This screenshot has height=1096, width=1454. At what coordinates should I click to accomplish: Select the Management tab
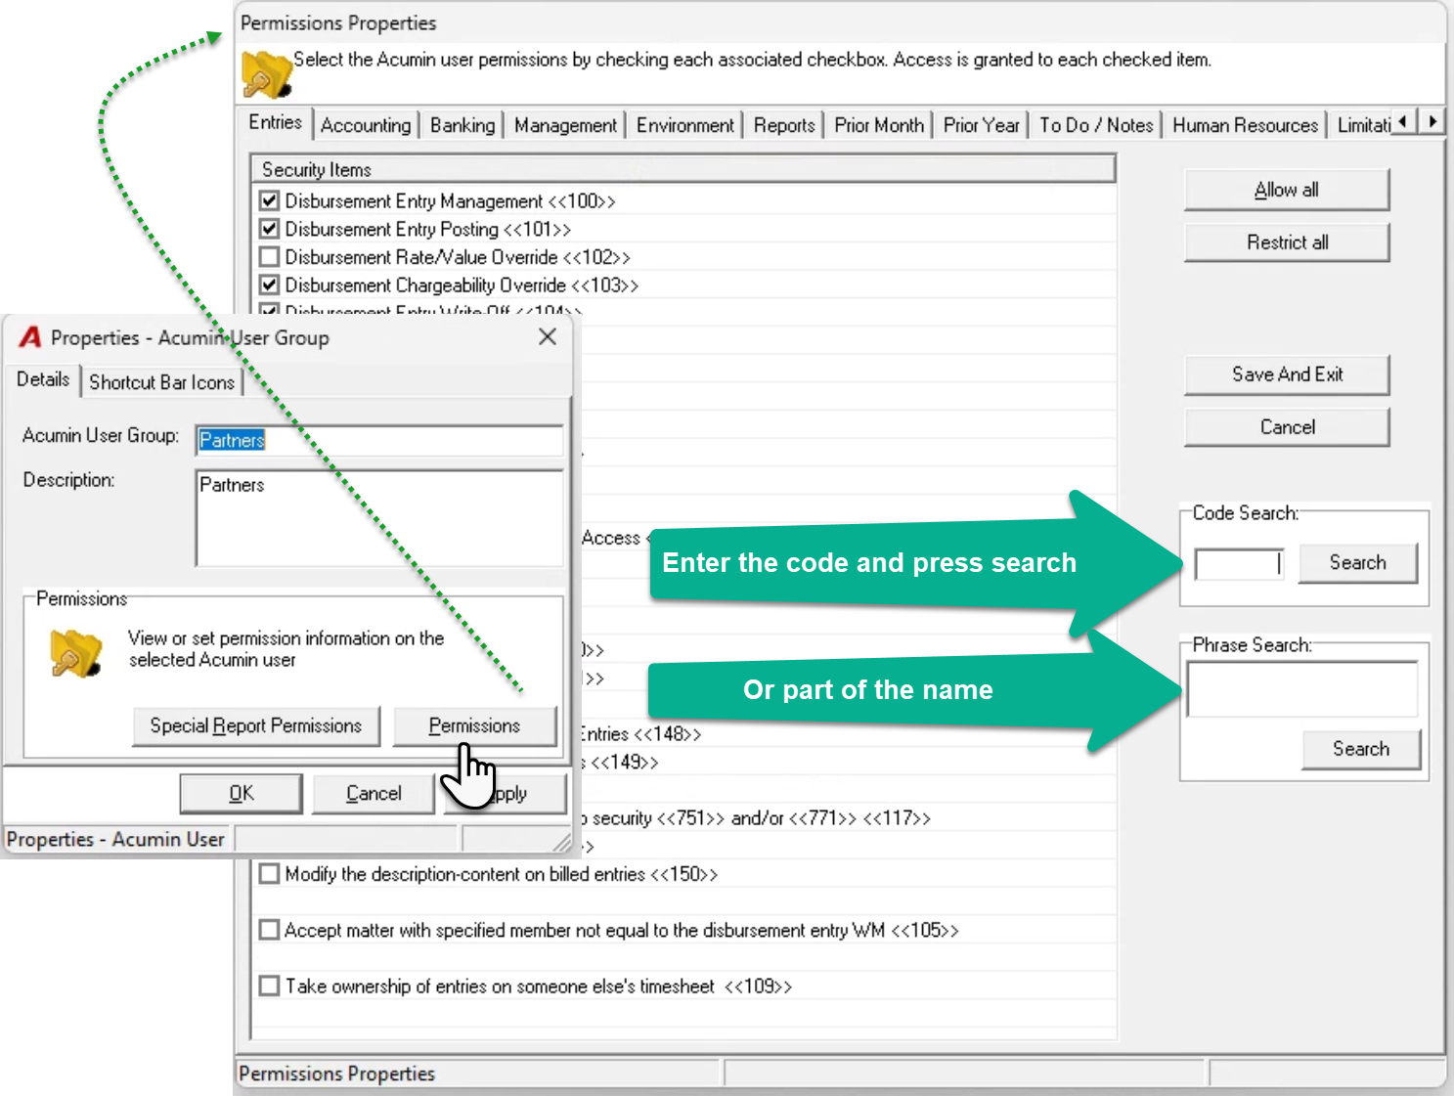[x=565, y=125]
